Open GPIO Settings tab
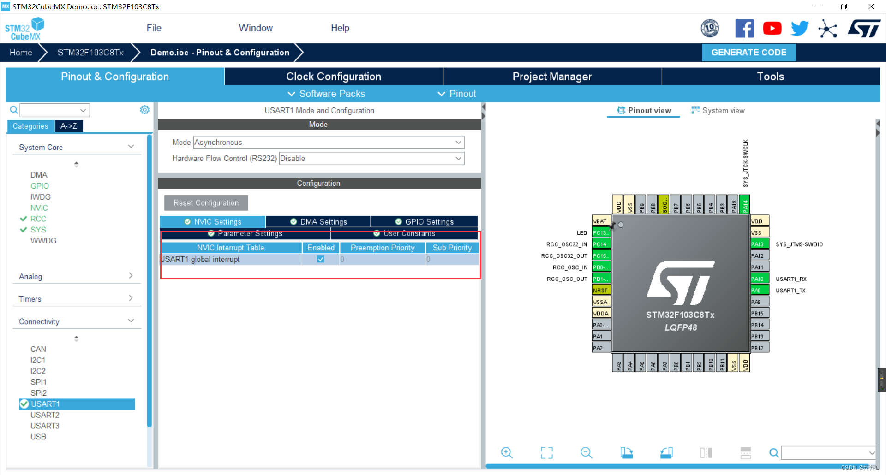 coord(424,222)
